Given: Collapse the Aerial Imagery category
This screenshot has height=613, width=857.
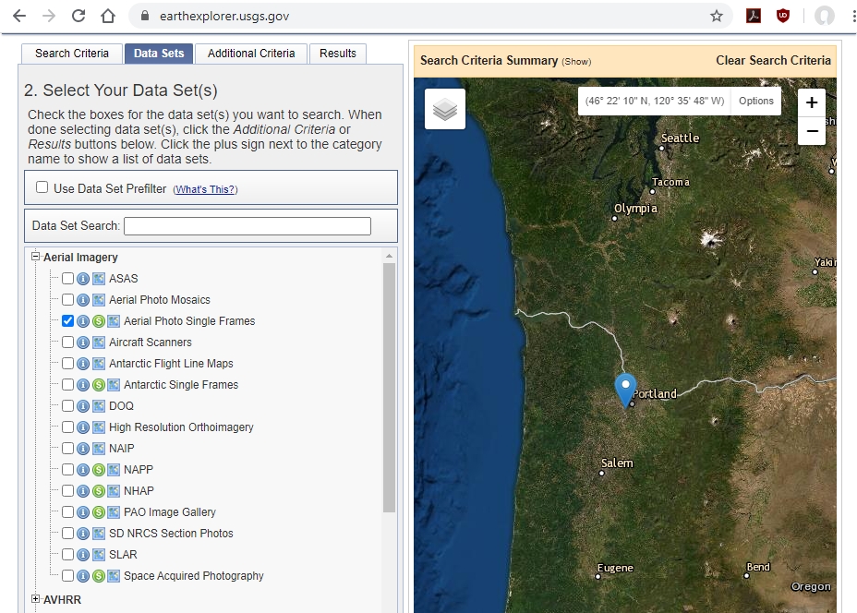Looking at the screenshot, I should pyautogui.click(x=36, y=258).
